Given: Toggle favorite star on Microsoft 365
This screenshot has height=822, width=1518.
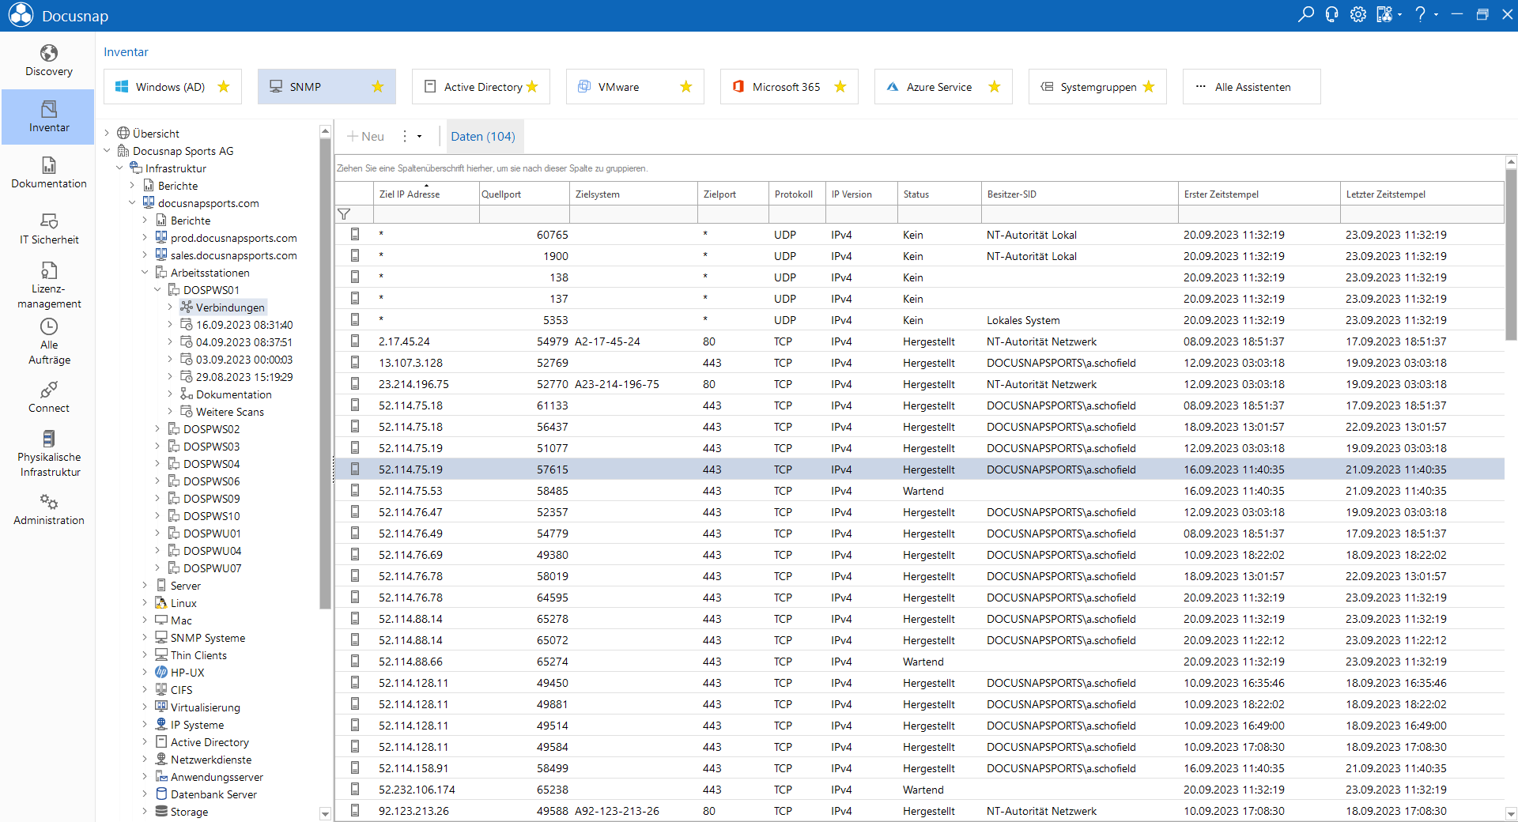Looking at the screenshot, I should [840, 87].
